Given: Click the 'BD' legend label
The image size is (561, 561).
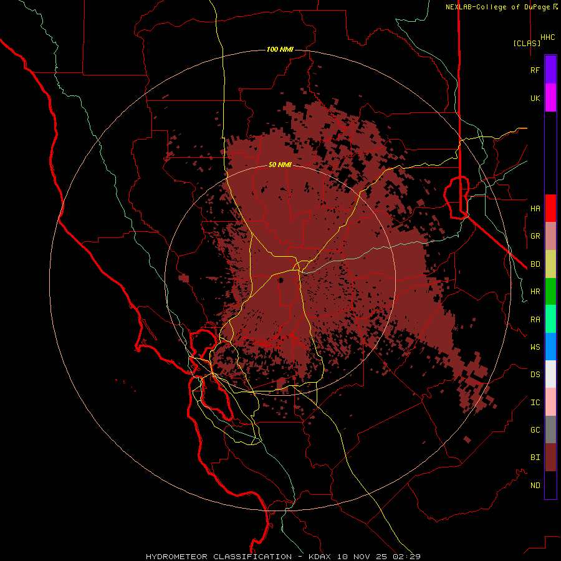Looking at the screenshot, I should click(535, 264).
